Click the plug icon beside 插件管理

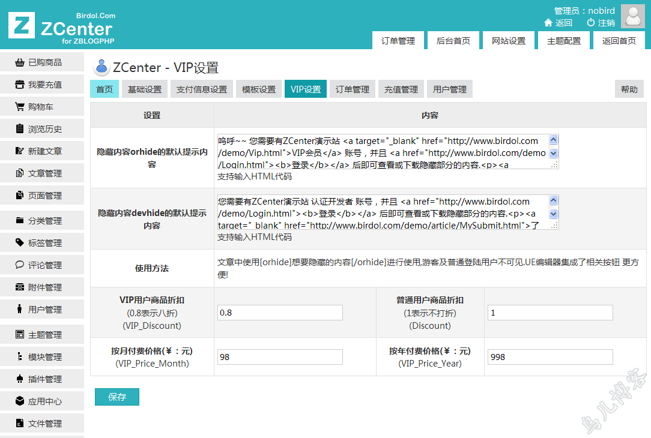19,379
